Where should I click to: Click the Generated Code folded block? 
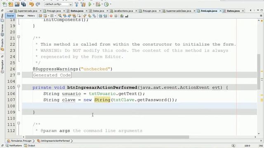[52, 75]
